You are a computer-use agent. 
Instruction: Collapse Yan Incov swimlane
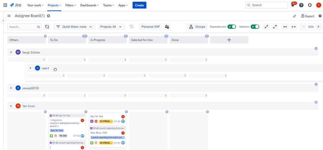click(x=11, y=106)
